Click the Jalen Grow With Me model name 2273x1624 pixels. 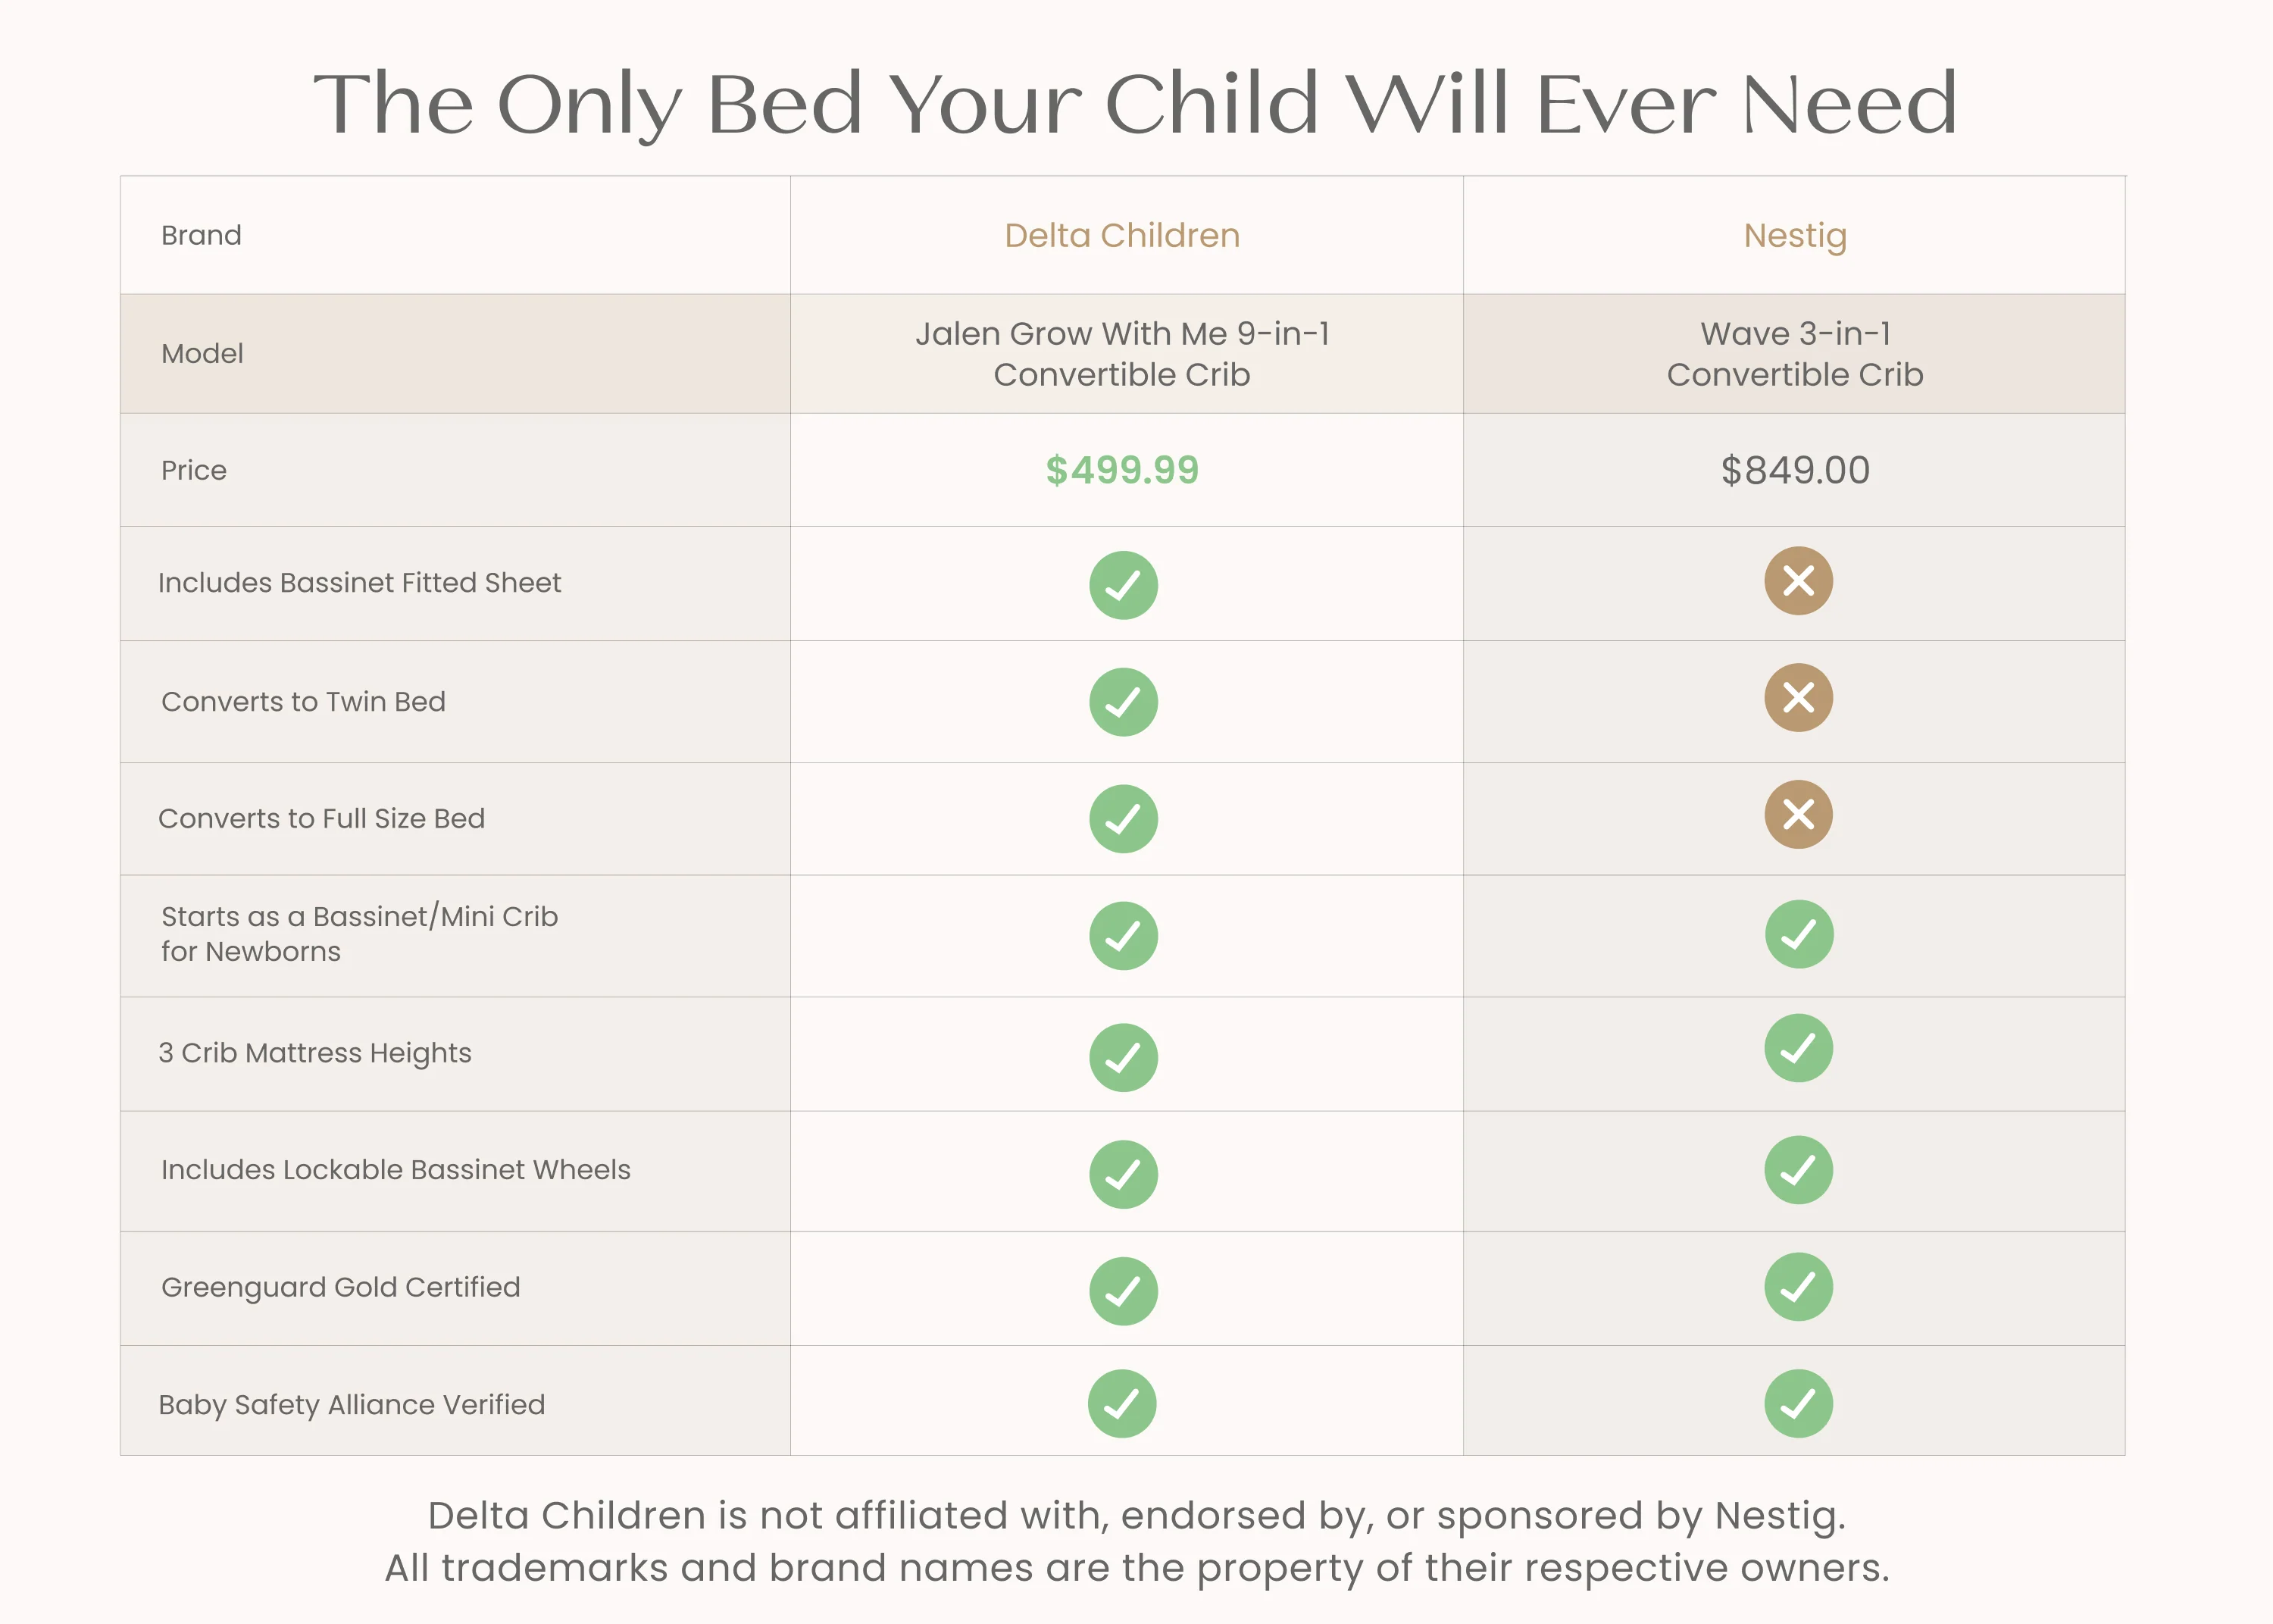coord(1121,353)
